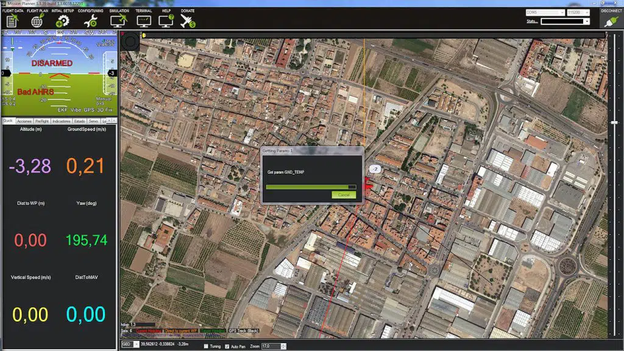Open the Flight Plan globe icon
The image size is (624, 351).
pyautogui.click(x=37, y=21)
